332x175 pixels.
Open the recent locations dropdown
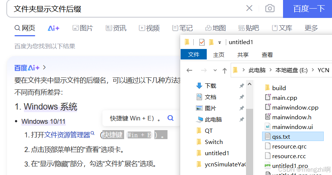point(215,70)
